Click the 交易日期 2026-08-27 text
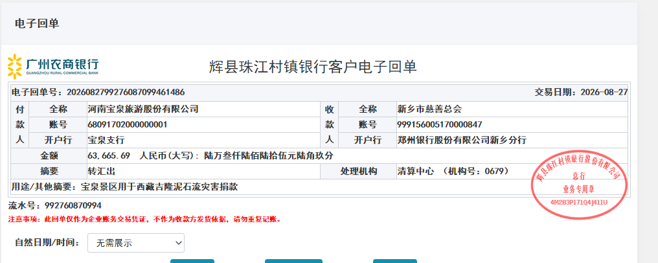The image size is (658, 263). [581, 92]
